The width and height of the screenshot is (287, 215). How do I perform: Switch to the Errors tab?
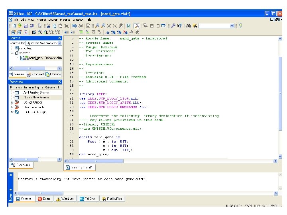[44, 198]
